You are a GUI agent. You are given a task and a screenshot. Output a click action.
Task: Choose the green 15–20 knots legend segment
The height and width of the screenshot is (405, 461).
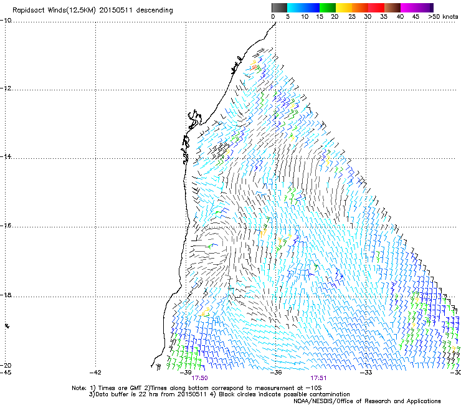328,7
